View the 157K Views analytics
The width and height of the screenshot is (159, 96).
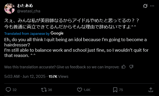58,76
